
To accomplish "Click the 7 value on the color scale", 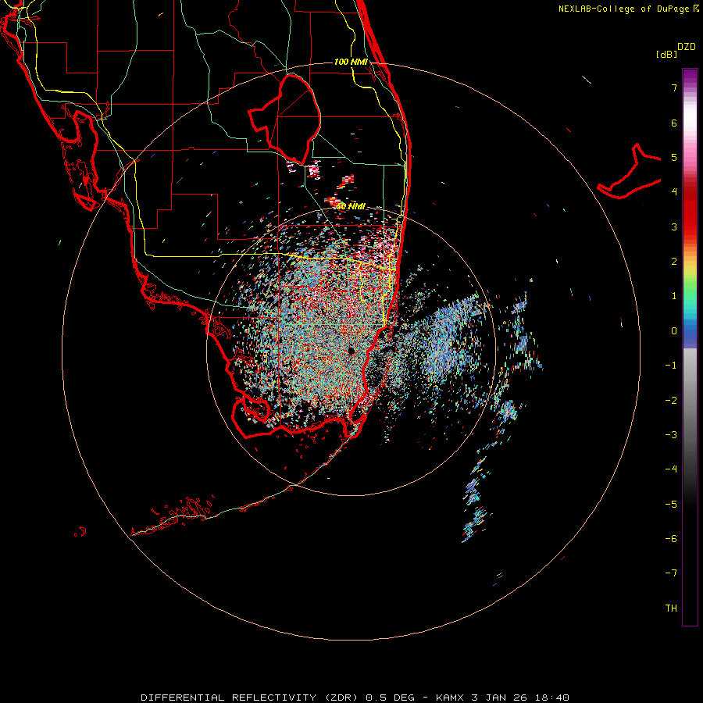I will 674,87.
